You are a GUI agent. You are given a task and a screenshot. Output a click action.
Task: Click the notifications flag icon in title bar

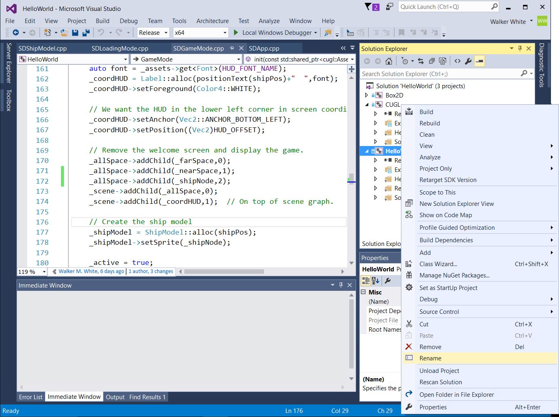point(368,7)
